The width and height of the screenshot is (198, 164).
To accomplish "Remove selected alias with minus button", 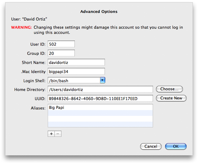I will click(x=58, y=134).
